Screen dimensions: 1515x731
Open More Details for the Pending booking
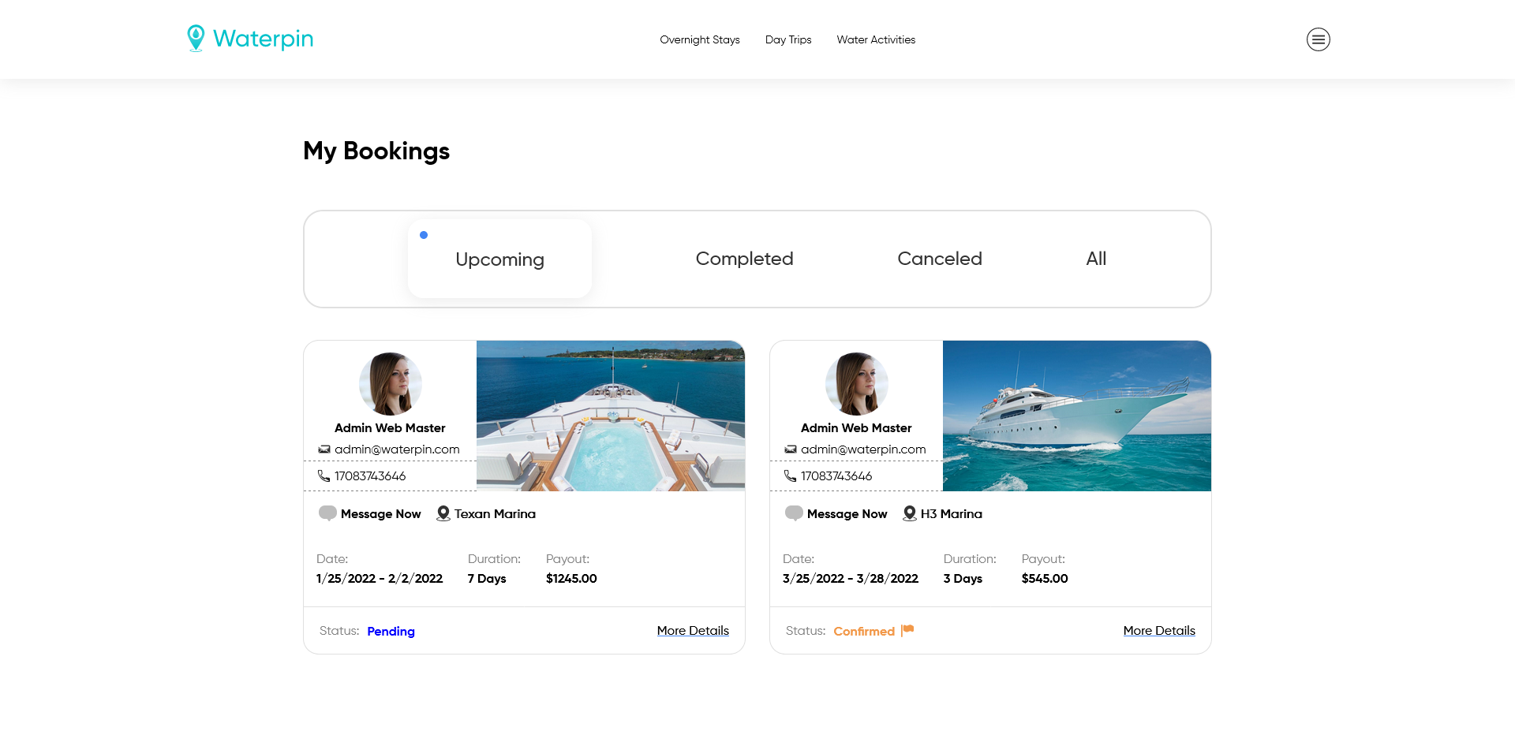[x=693, y=631]
